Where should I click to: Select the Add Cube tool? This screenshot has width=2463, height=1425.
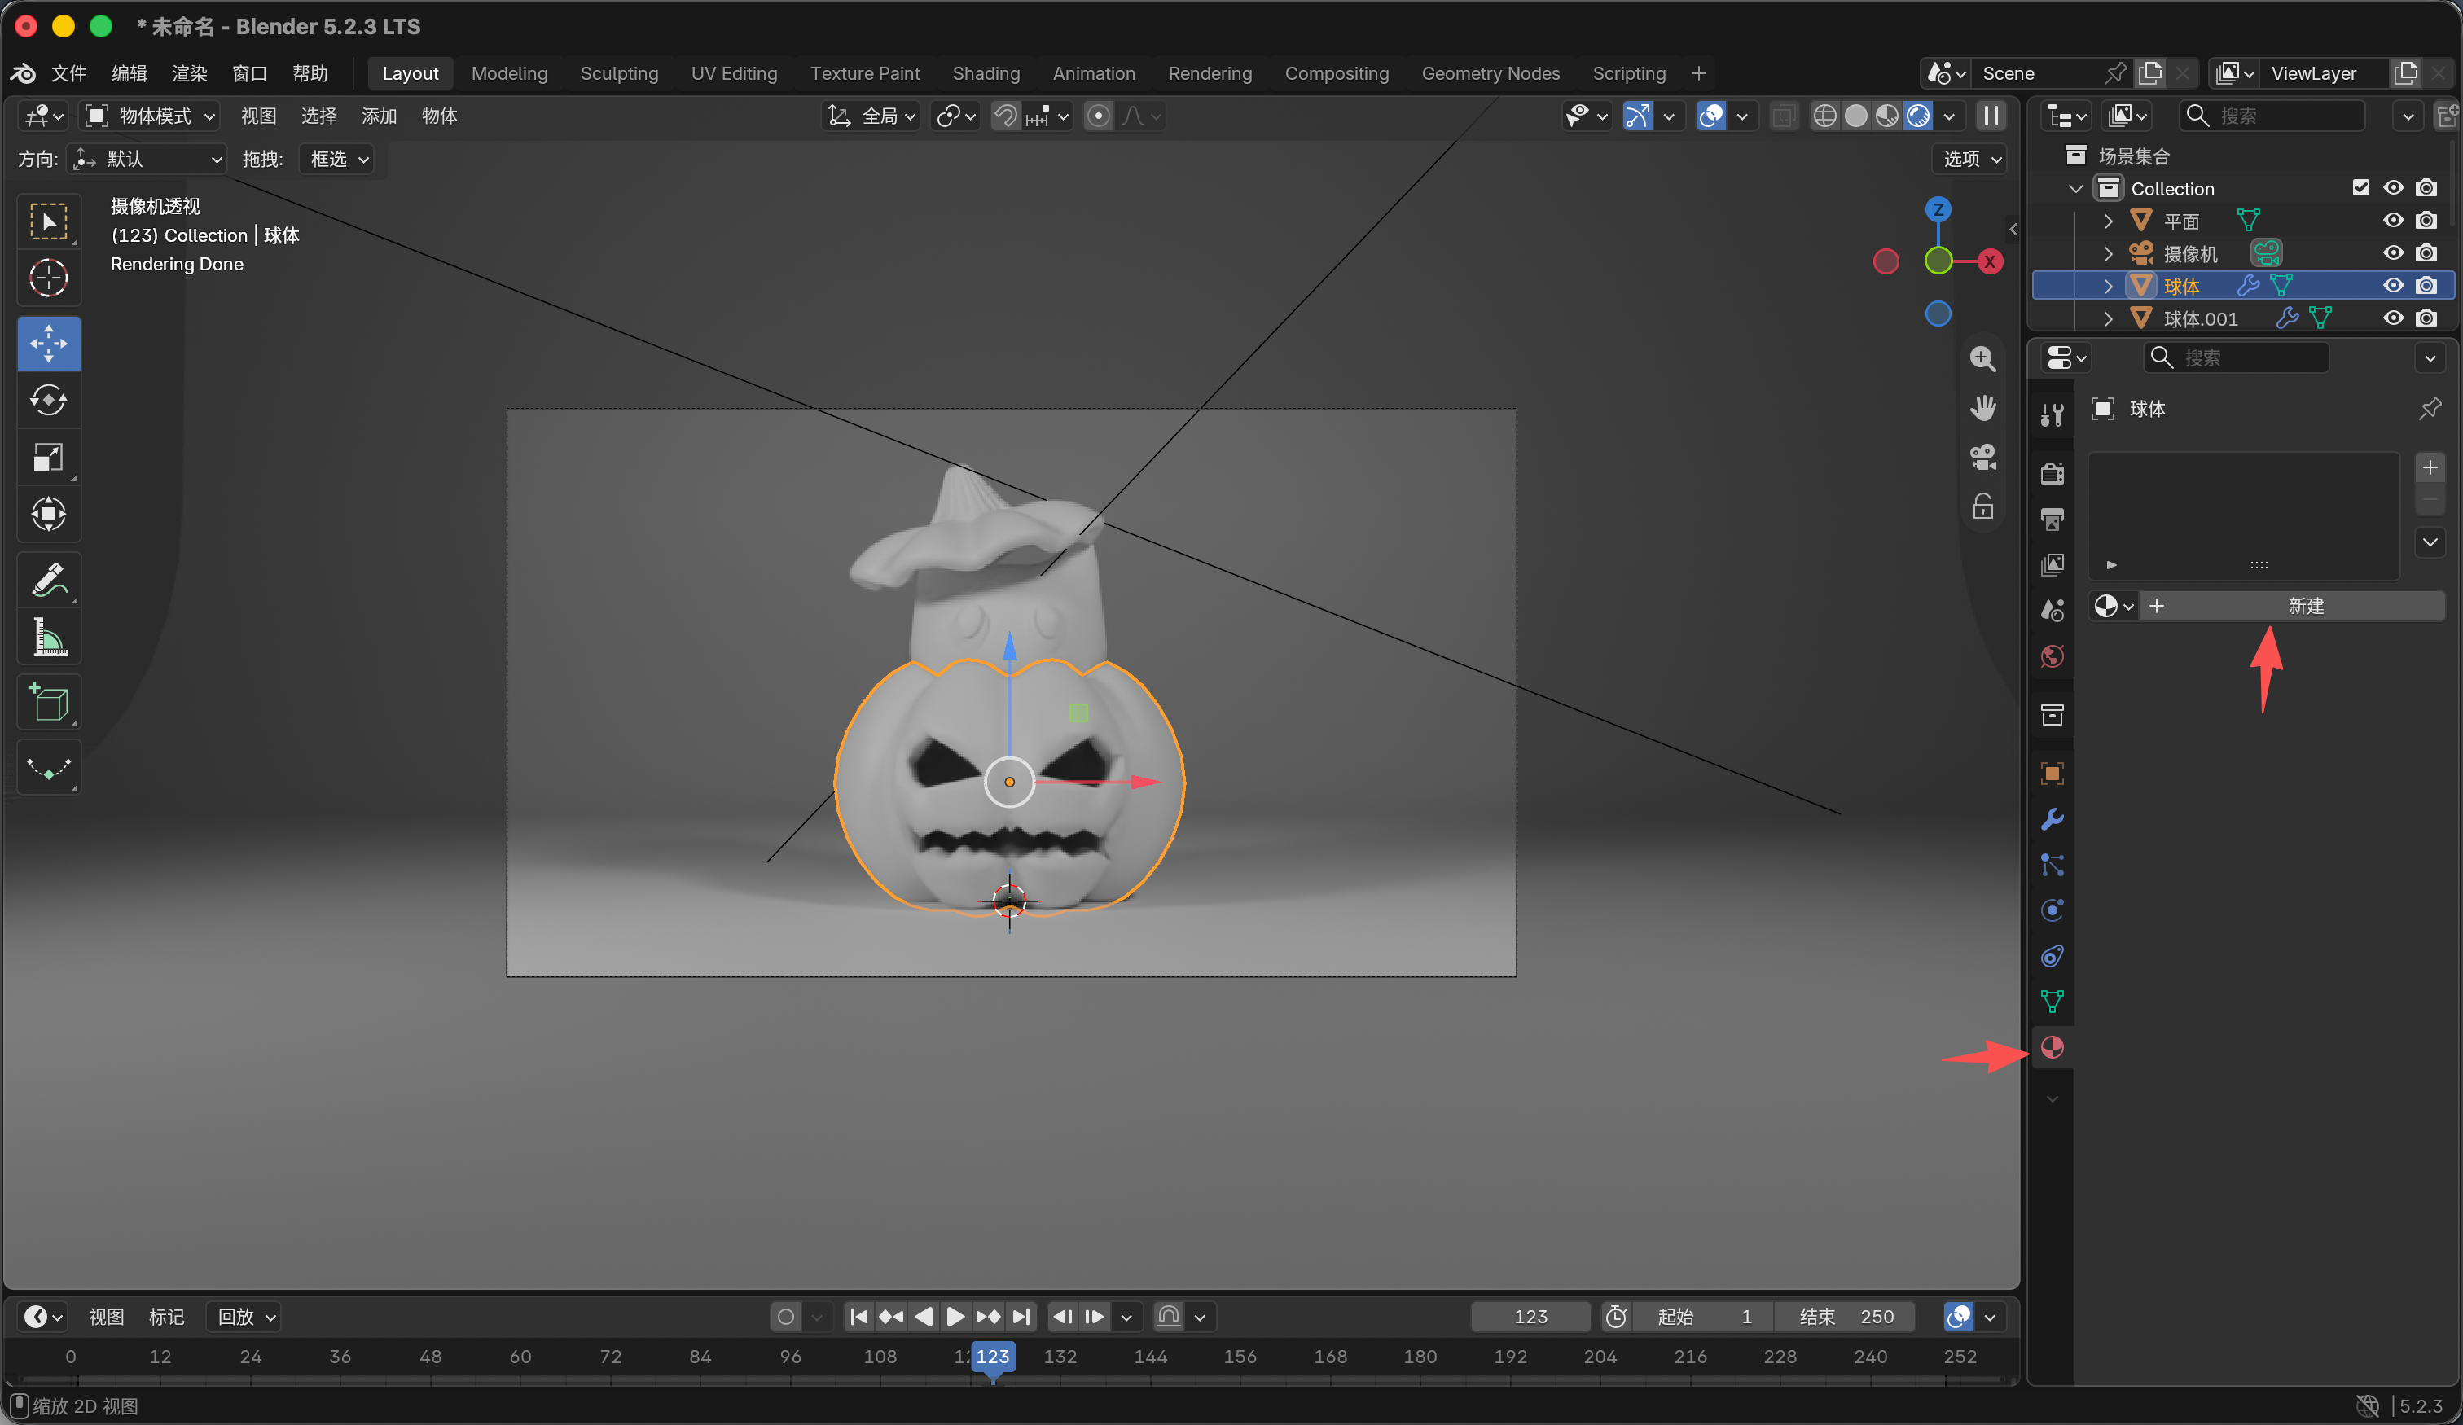[48, 702]
